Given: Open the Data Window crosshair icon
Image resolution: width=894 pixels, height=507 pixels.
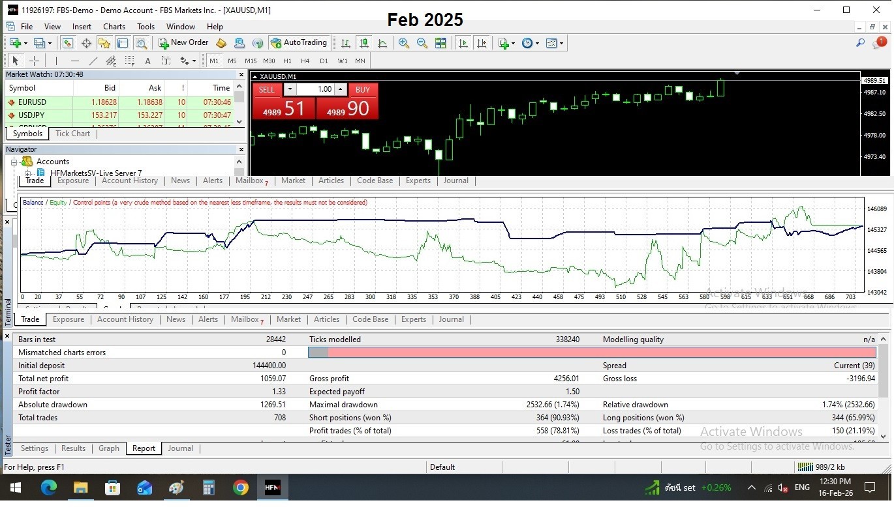Looking at the screenshot, I should point(86,43).
